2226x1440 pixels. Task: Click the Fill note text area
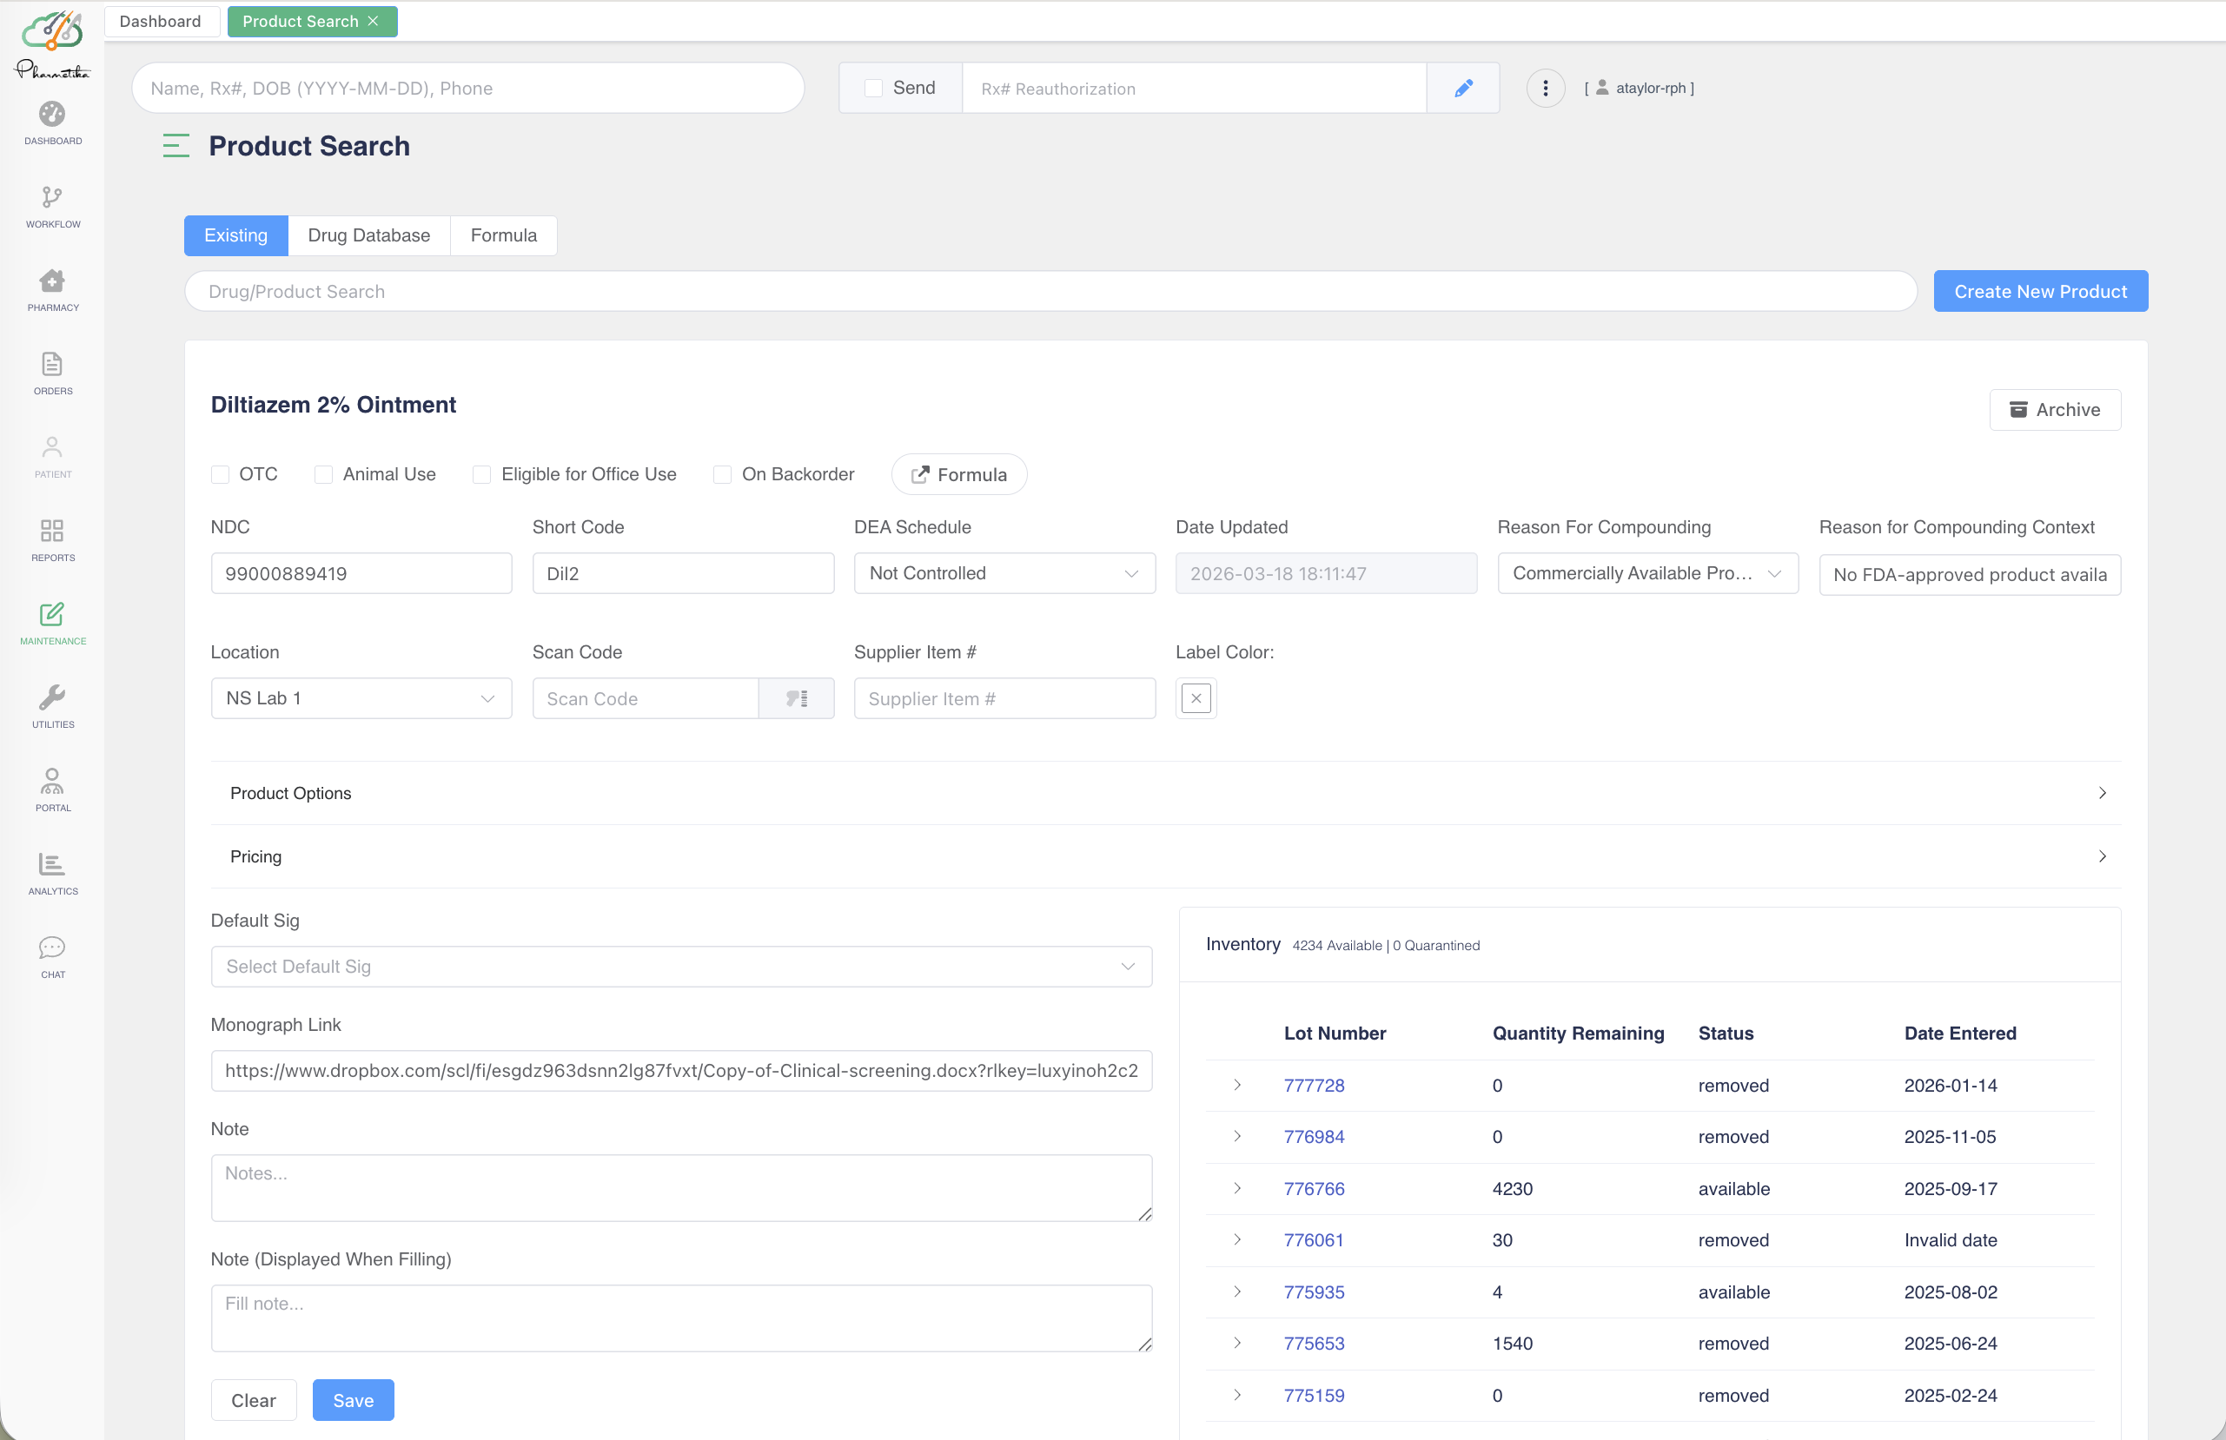(x=681, y=1318)
